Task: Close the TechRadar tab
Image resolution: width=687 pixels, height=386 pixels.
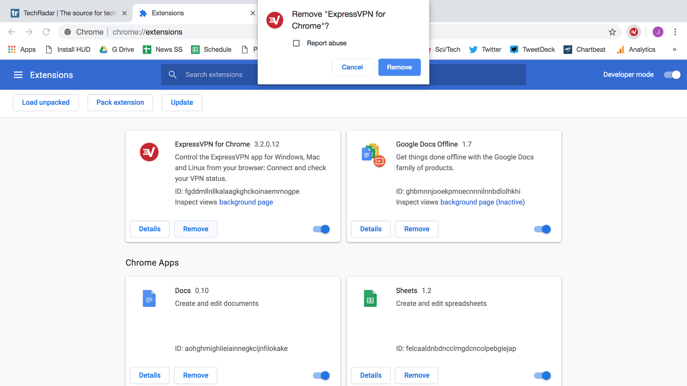Action: click(125, 13)
